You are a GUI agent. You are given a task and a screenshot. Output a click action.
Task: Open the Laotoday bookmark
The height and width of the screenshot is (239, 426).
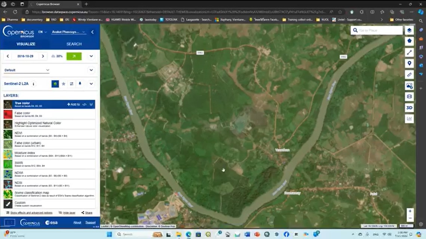pyautogui.click(x=148, y=19)
